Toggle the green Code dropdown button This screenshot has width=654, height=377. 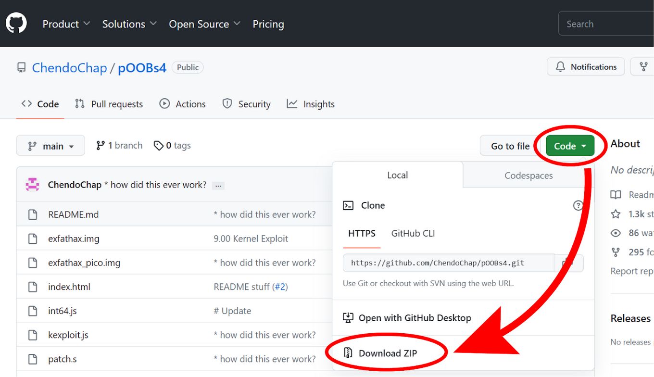(570, 146)
